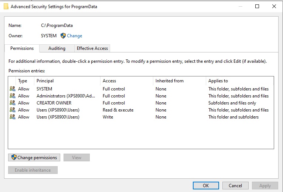Click the Change permissions button
The height and width of the screenshot is (192, 283).
pyautogui.click(x=34, y=158)
